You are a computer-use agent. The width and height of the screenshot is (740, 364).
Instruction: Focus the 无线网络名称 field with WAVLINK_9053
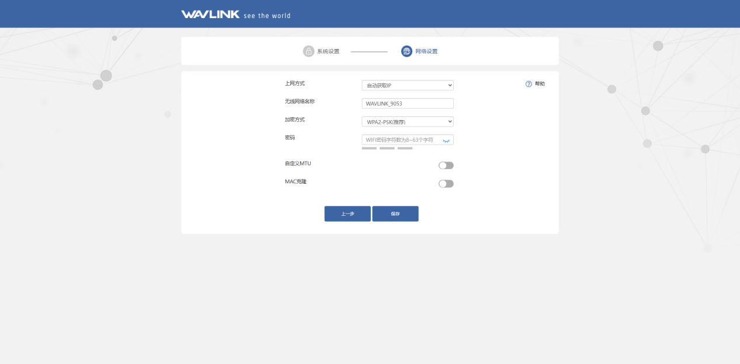(x=408, y=103)
